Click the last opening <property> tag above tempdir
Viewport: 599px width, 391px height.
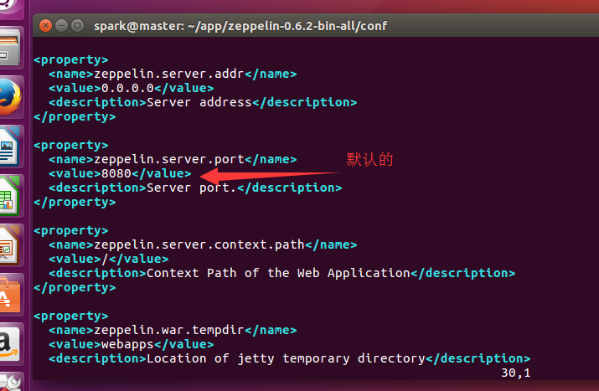(71, 316)
